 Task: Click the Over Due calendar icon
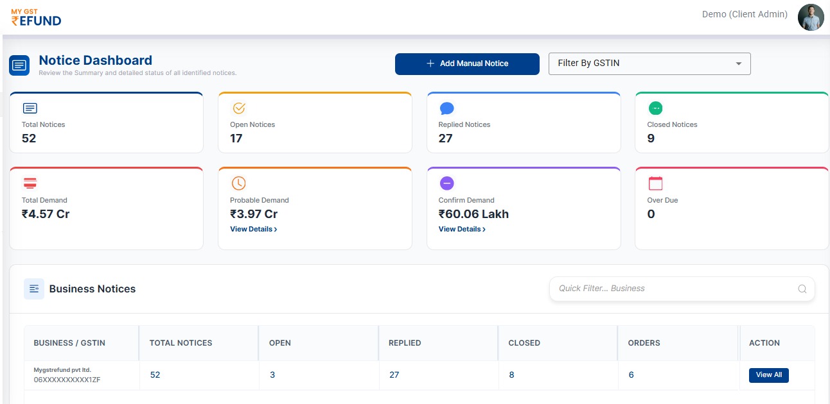click(656, 183)
